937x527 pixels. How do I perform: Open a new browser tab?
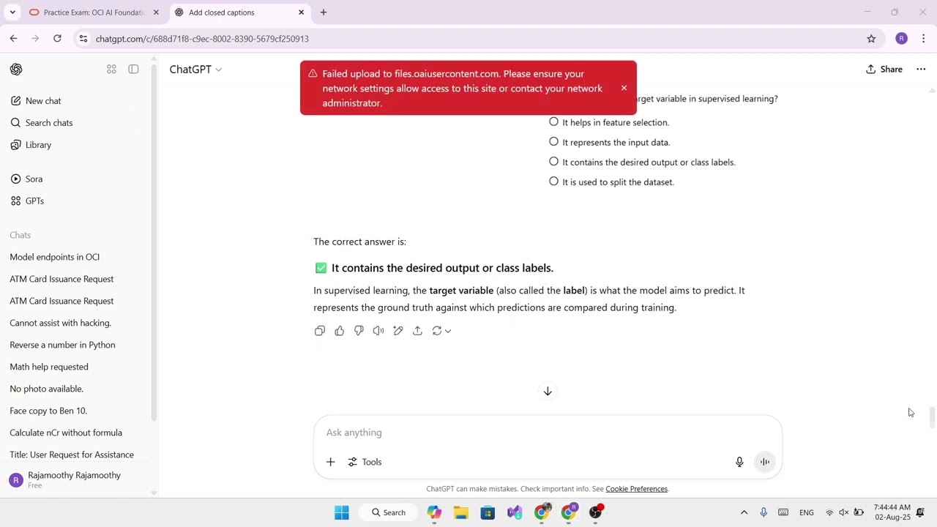pos(323,12)
